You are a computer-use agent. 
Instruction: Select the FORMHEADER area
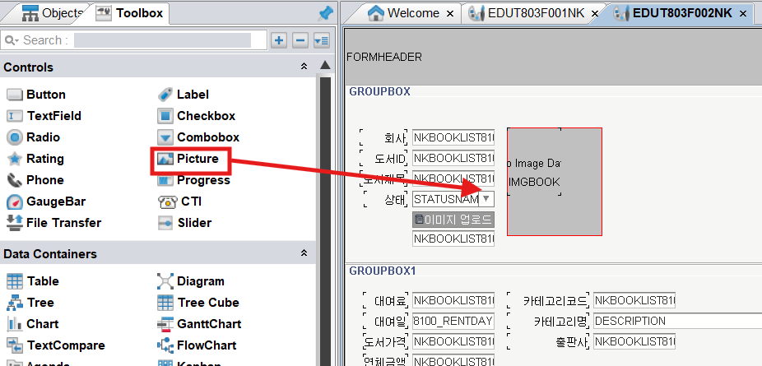point(552,57)
